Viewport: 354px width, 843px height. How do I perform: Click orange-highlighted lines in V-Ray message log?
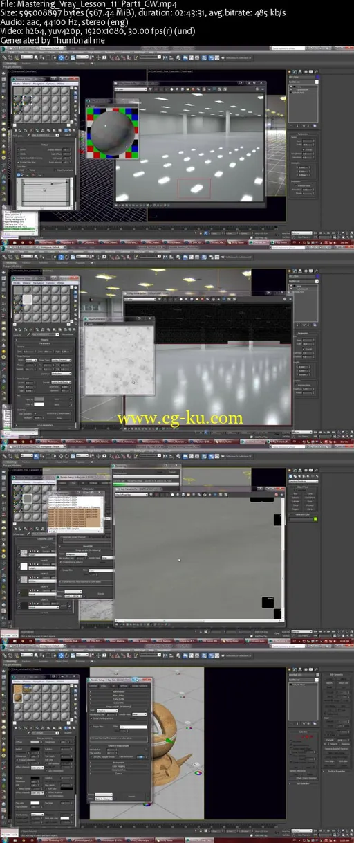[75, 518]
